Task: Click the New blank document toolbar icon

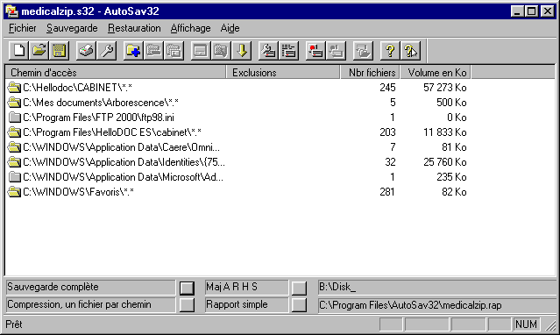Action: (x=19, y=50)
